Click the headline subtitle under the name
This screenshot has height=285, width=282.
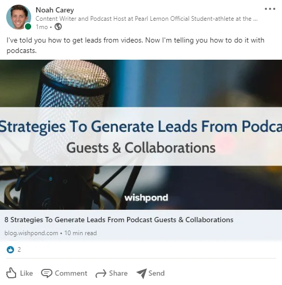coord(146,19)
